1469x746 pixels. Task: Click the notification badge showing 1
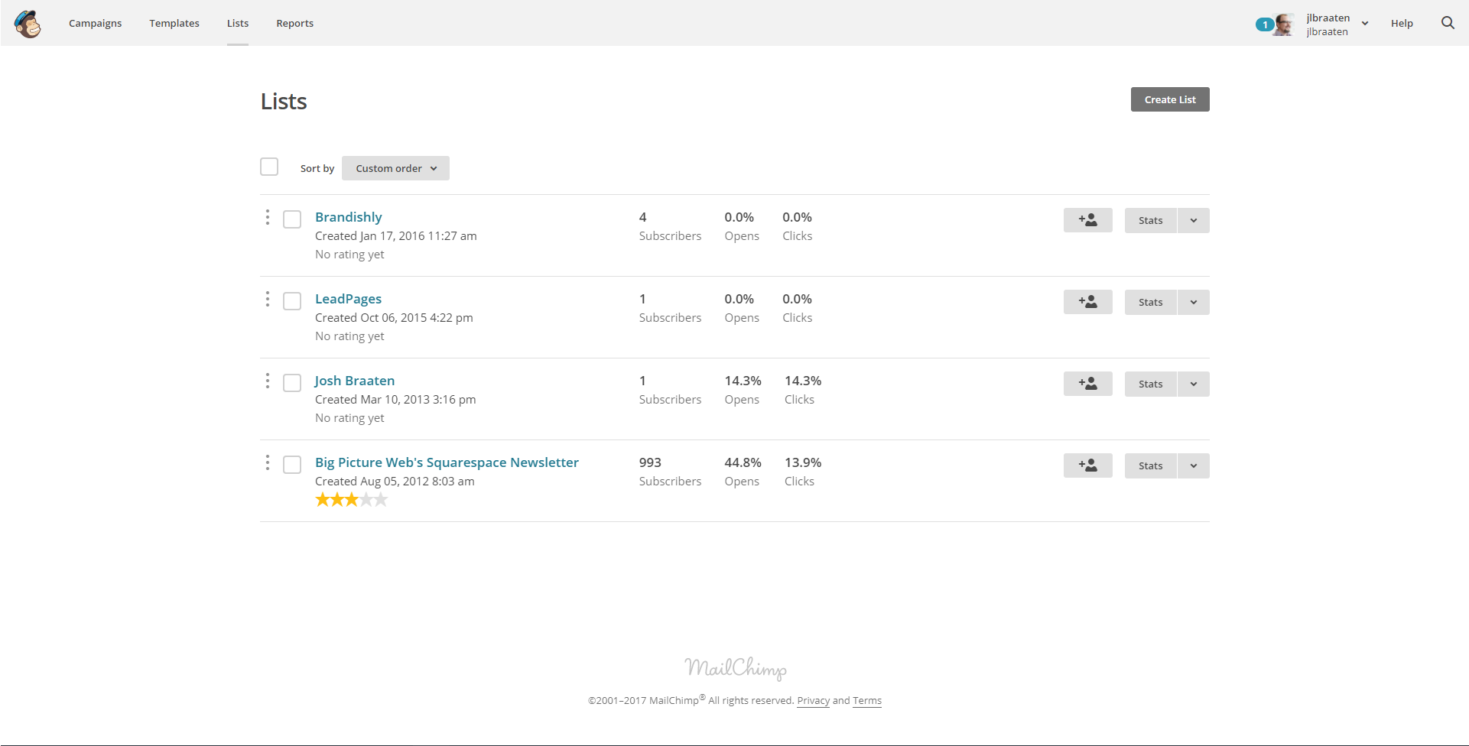(1265, 24)
